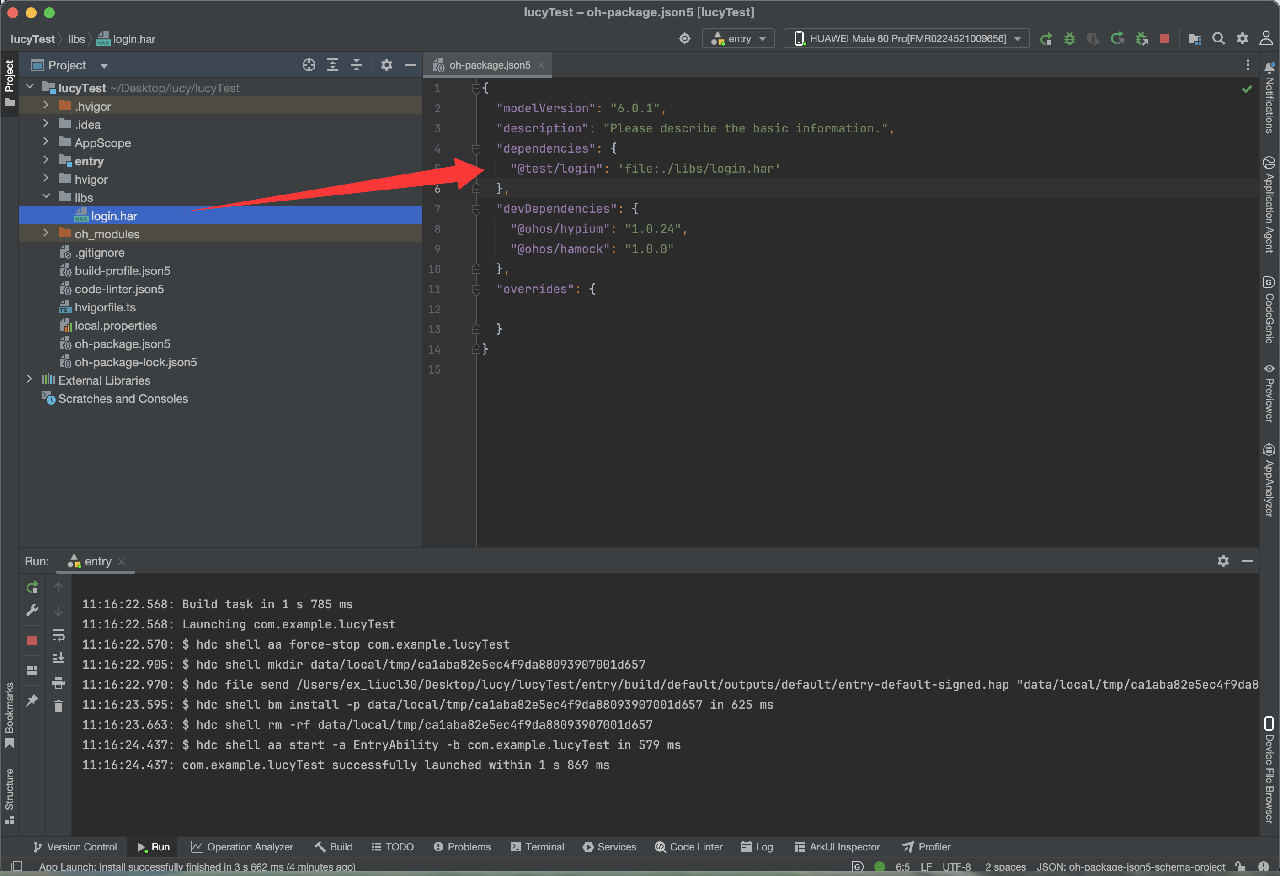Open the Previewer side panel
This screenshot has width=1280, height=876.
1269,393
